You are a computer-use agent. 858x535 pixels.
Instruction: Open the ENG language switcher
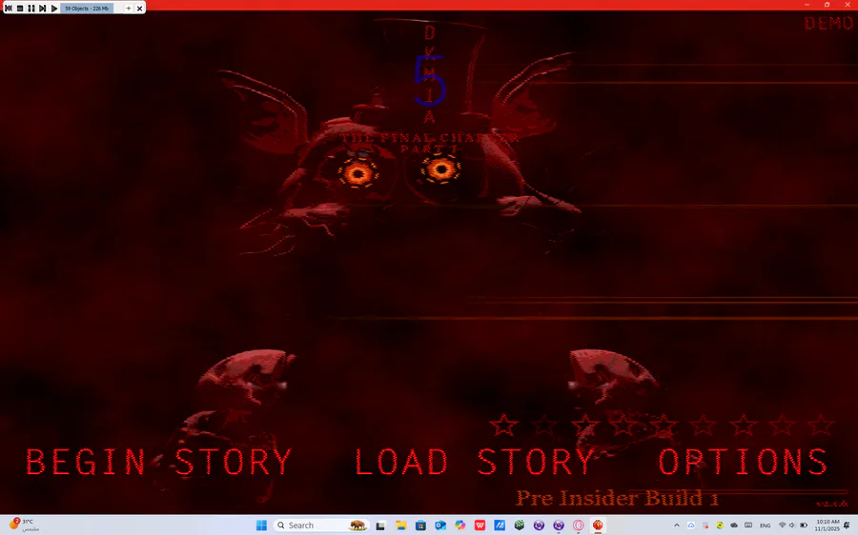[x=765, y=525]
